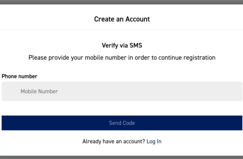This screenshot has height=159, width=243.
Task: Request SMS code via the navy button
Action: (122, 123)
